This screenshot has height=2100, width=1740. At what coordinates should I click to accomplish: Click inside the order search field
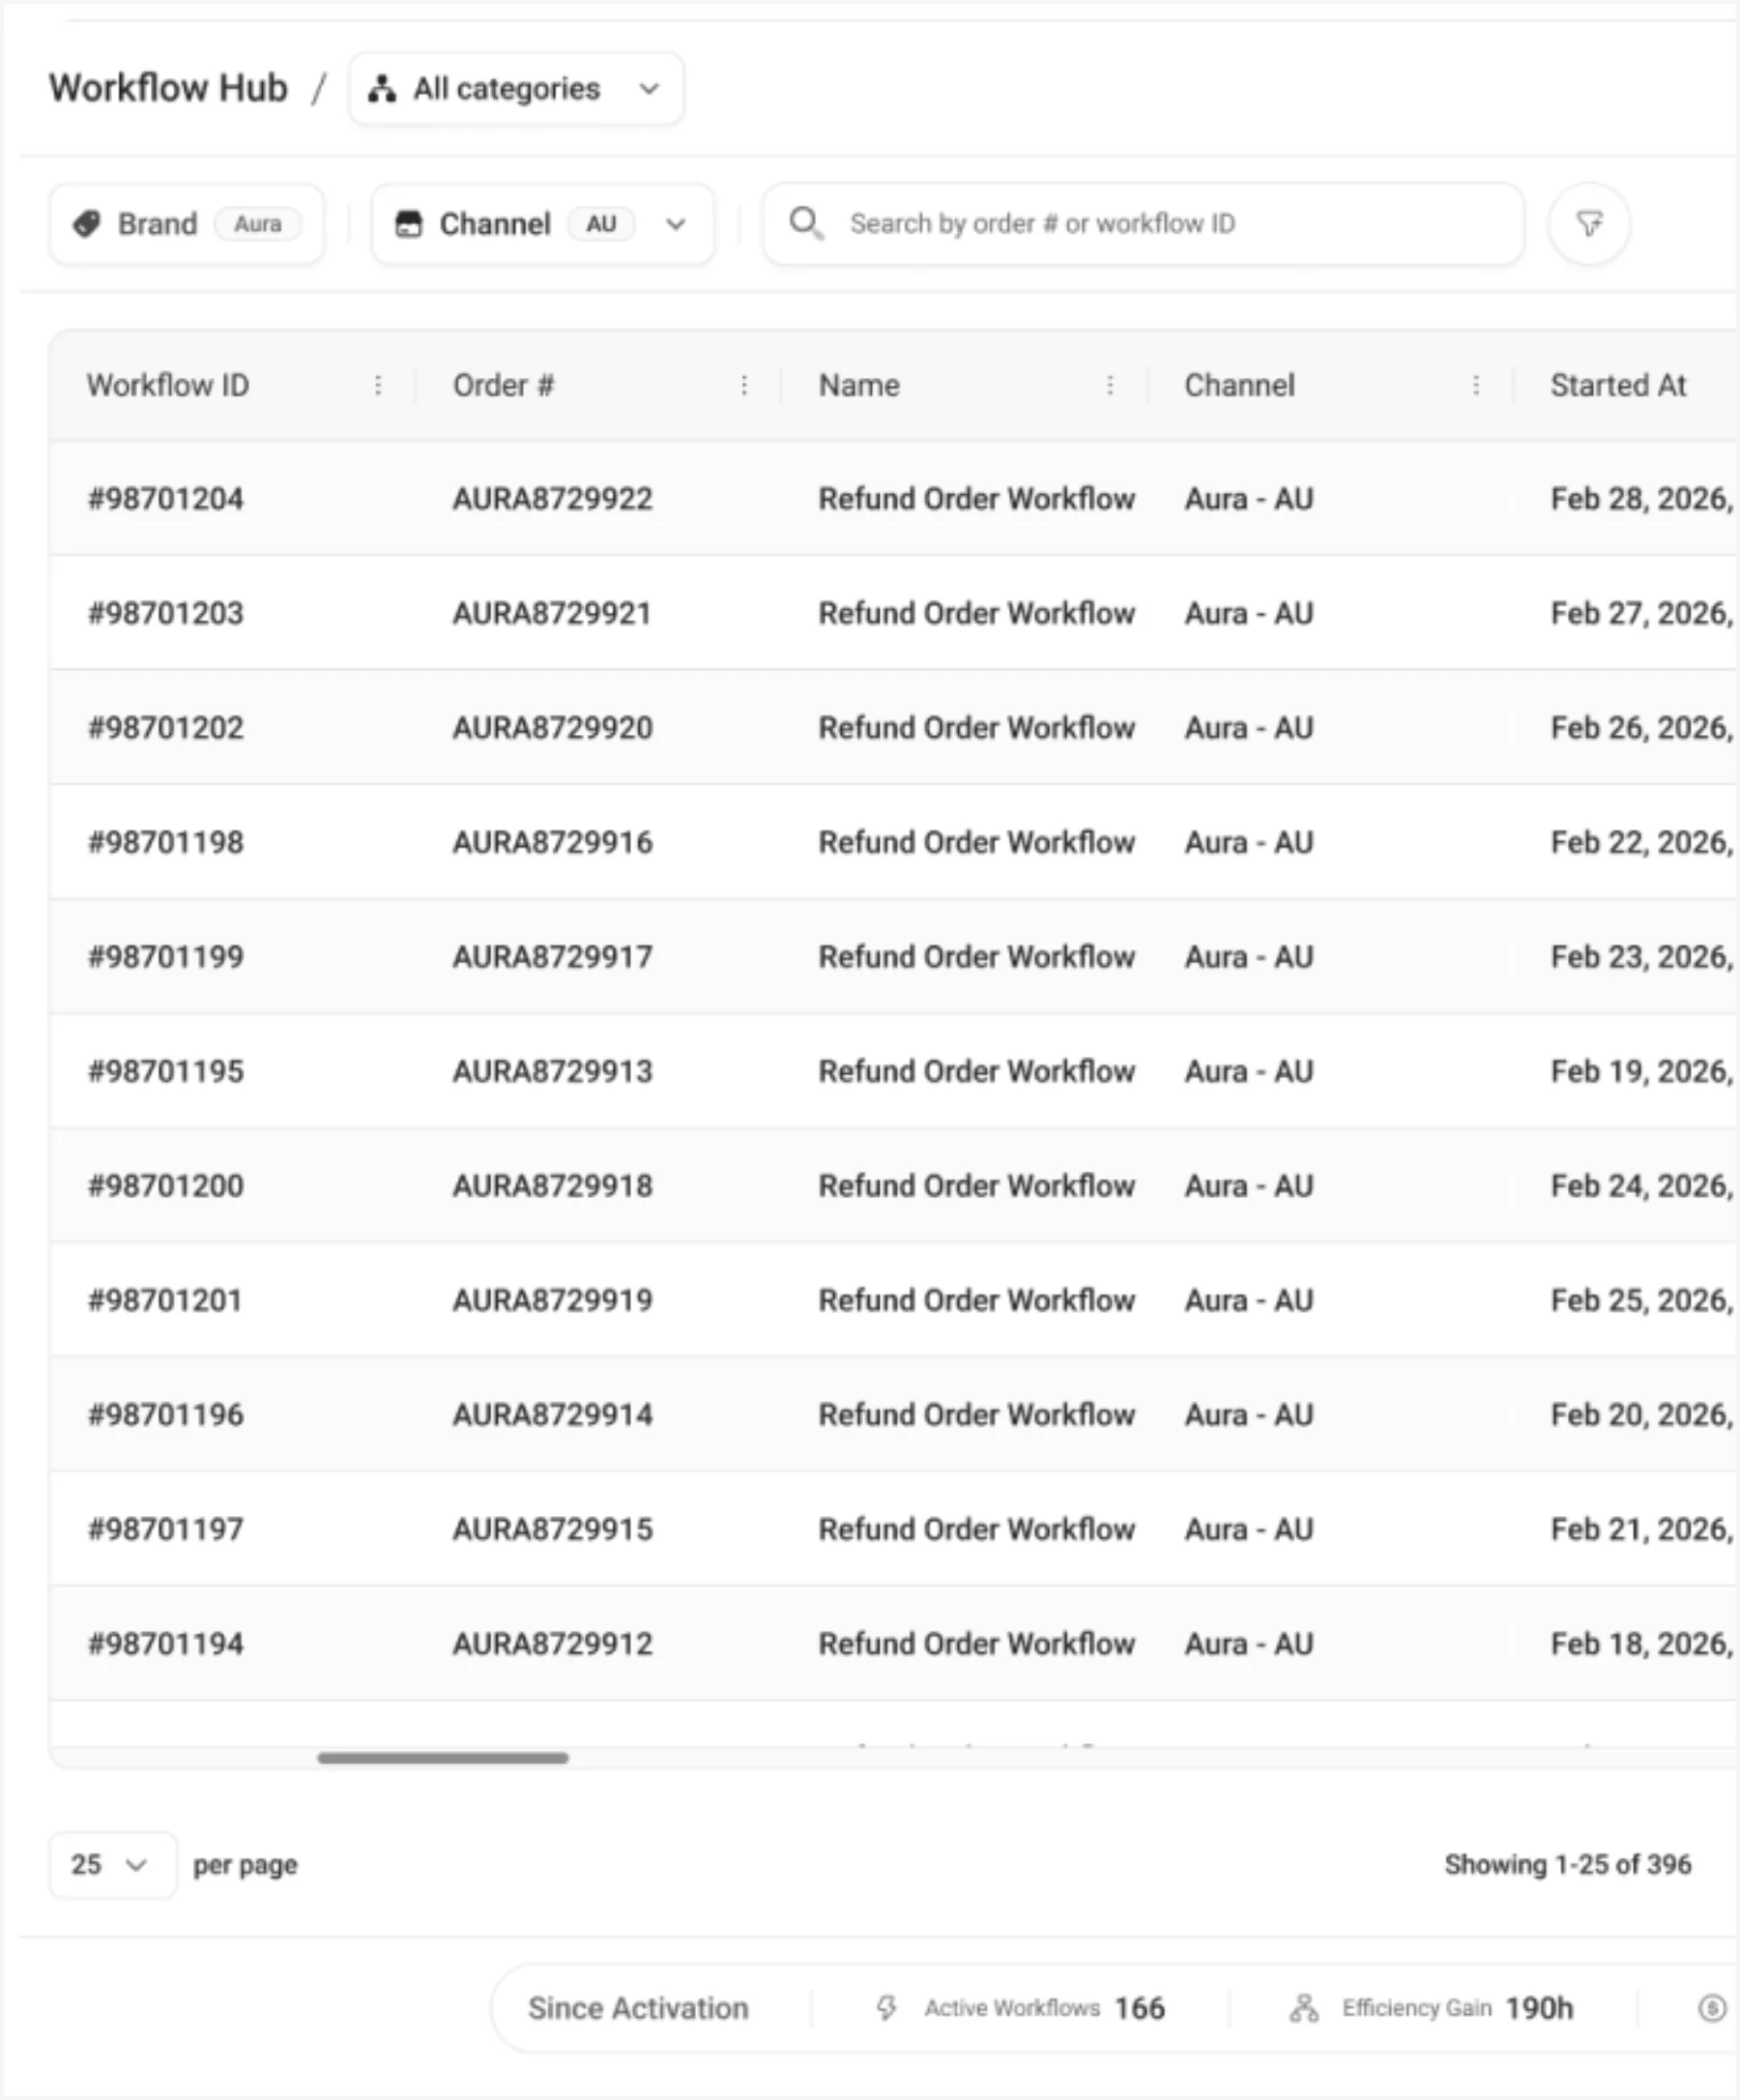1144,224
